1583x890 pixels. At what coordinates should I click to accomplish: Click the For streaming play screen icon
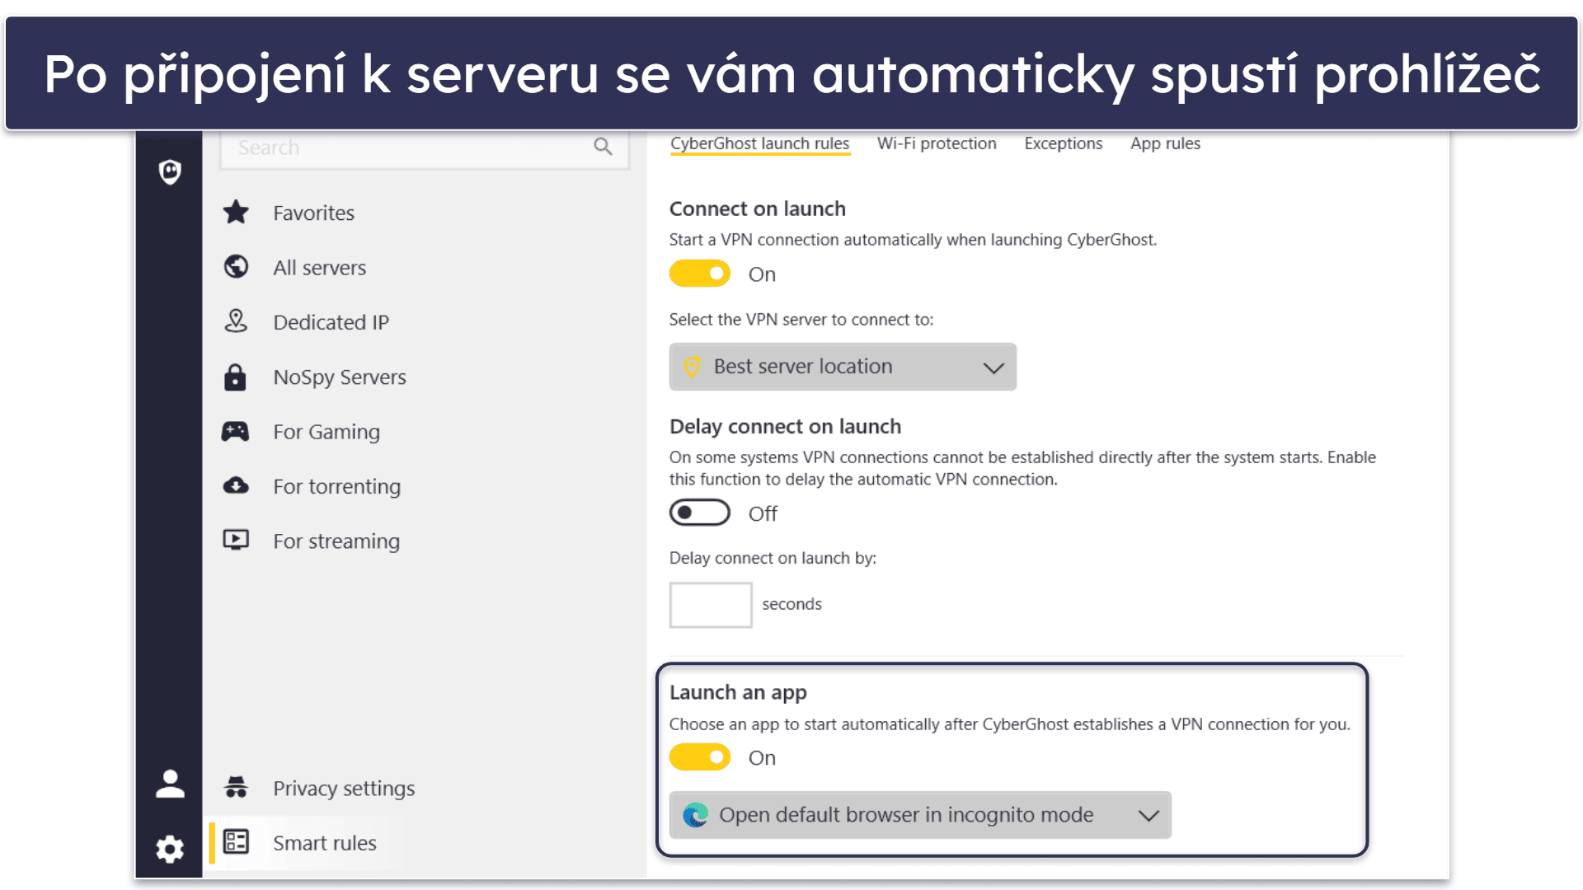(236, 540)
